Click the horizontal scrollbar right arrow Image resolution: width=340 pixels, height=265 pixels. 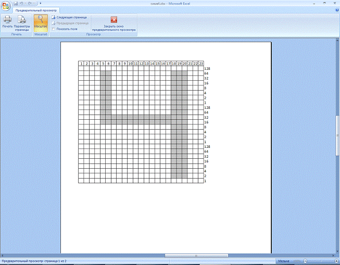332,256
